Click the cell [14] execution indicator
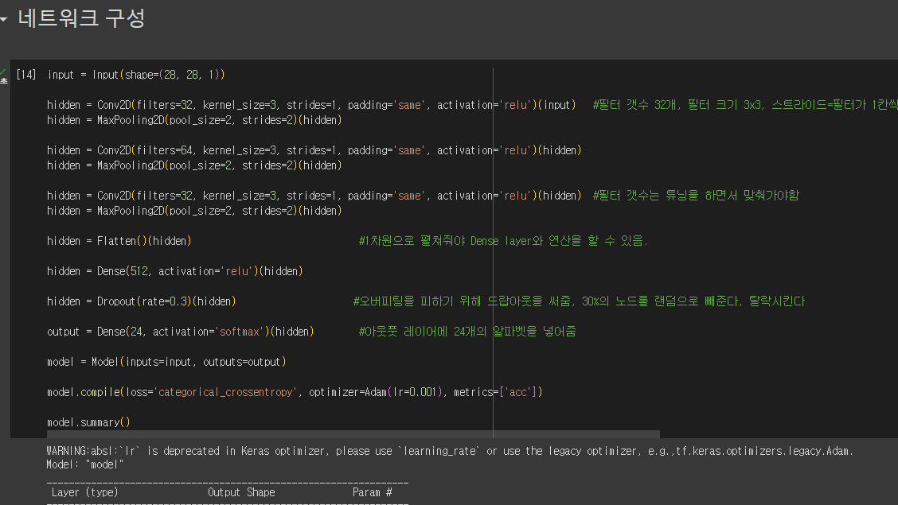Viewport: 898px width, 505px height. (25, 75)
